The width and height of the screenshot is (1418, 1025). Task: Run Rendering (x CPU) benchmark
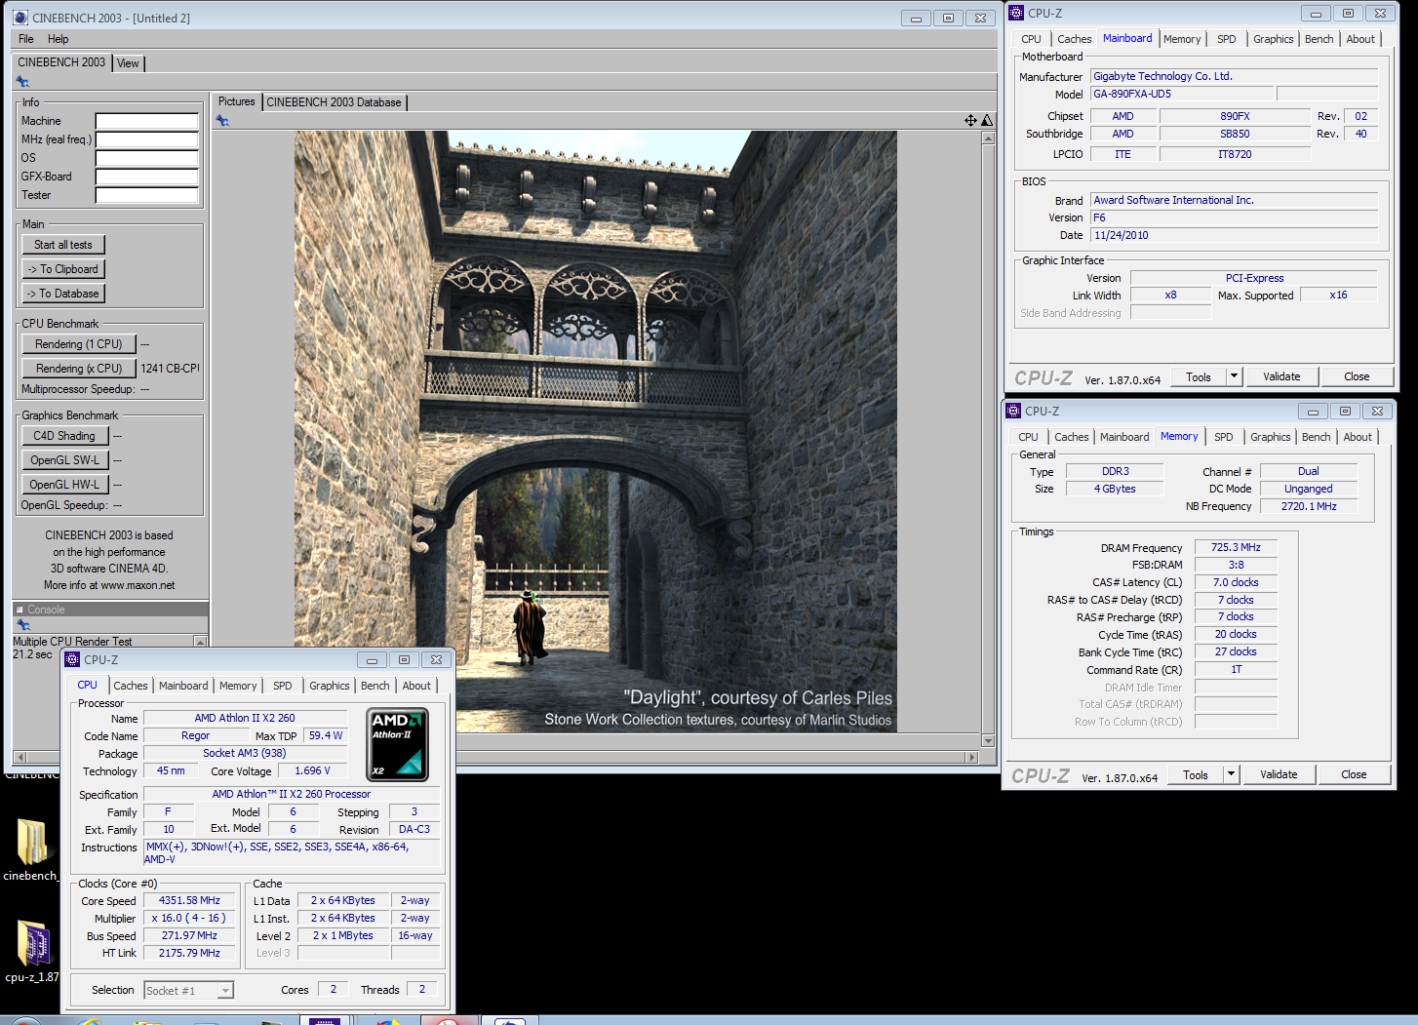pos(79,369)
